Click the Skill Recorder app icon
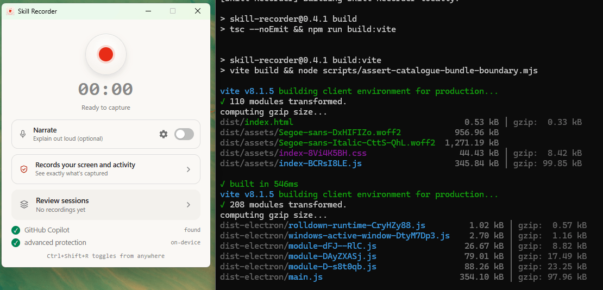 [x=10, y=11]
